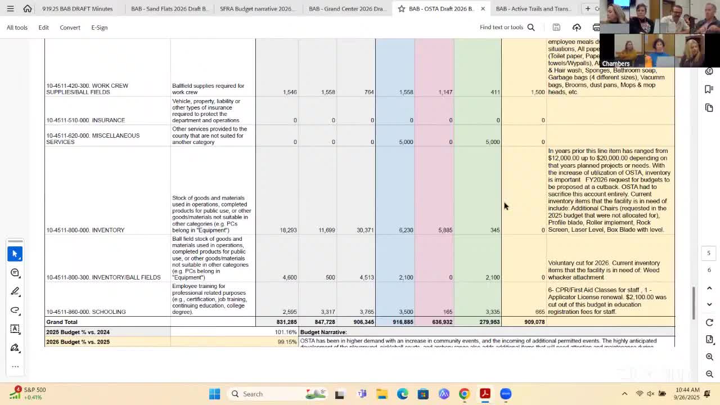
Task: Activate the Find text or tools search
Action: 506,27
